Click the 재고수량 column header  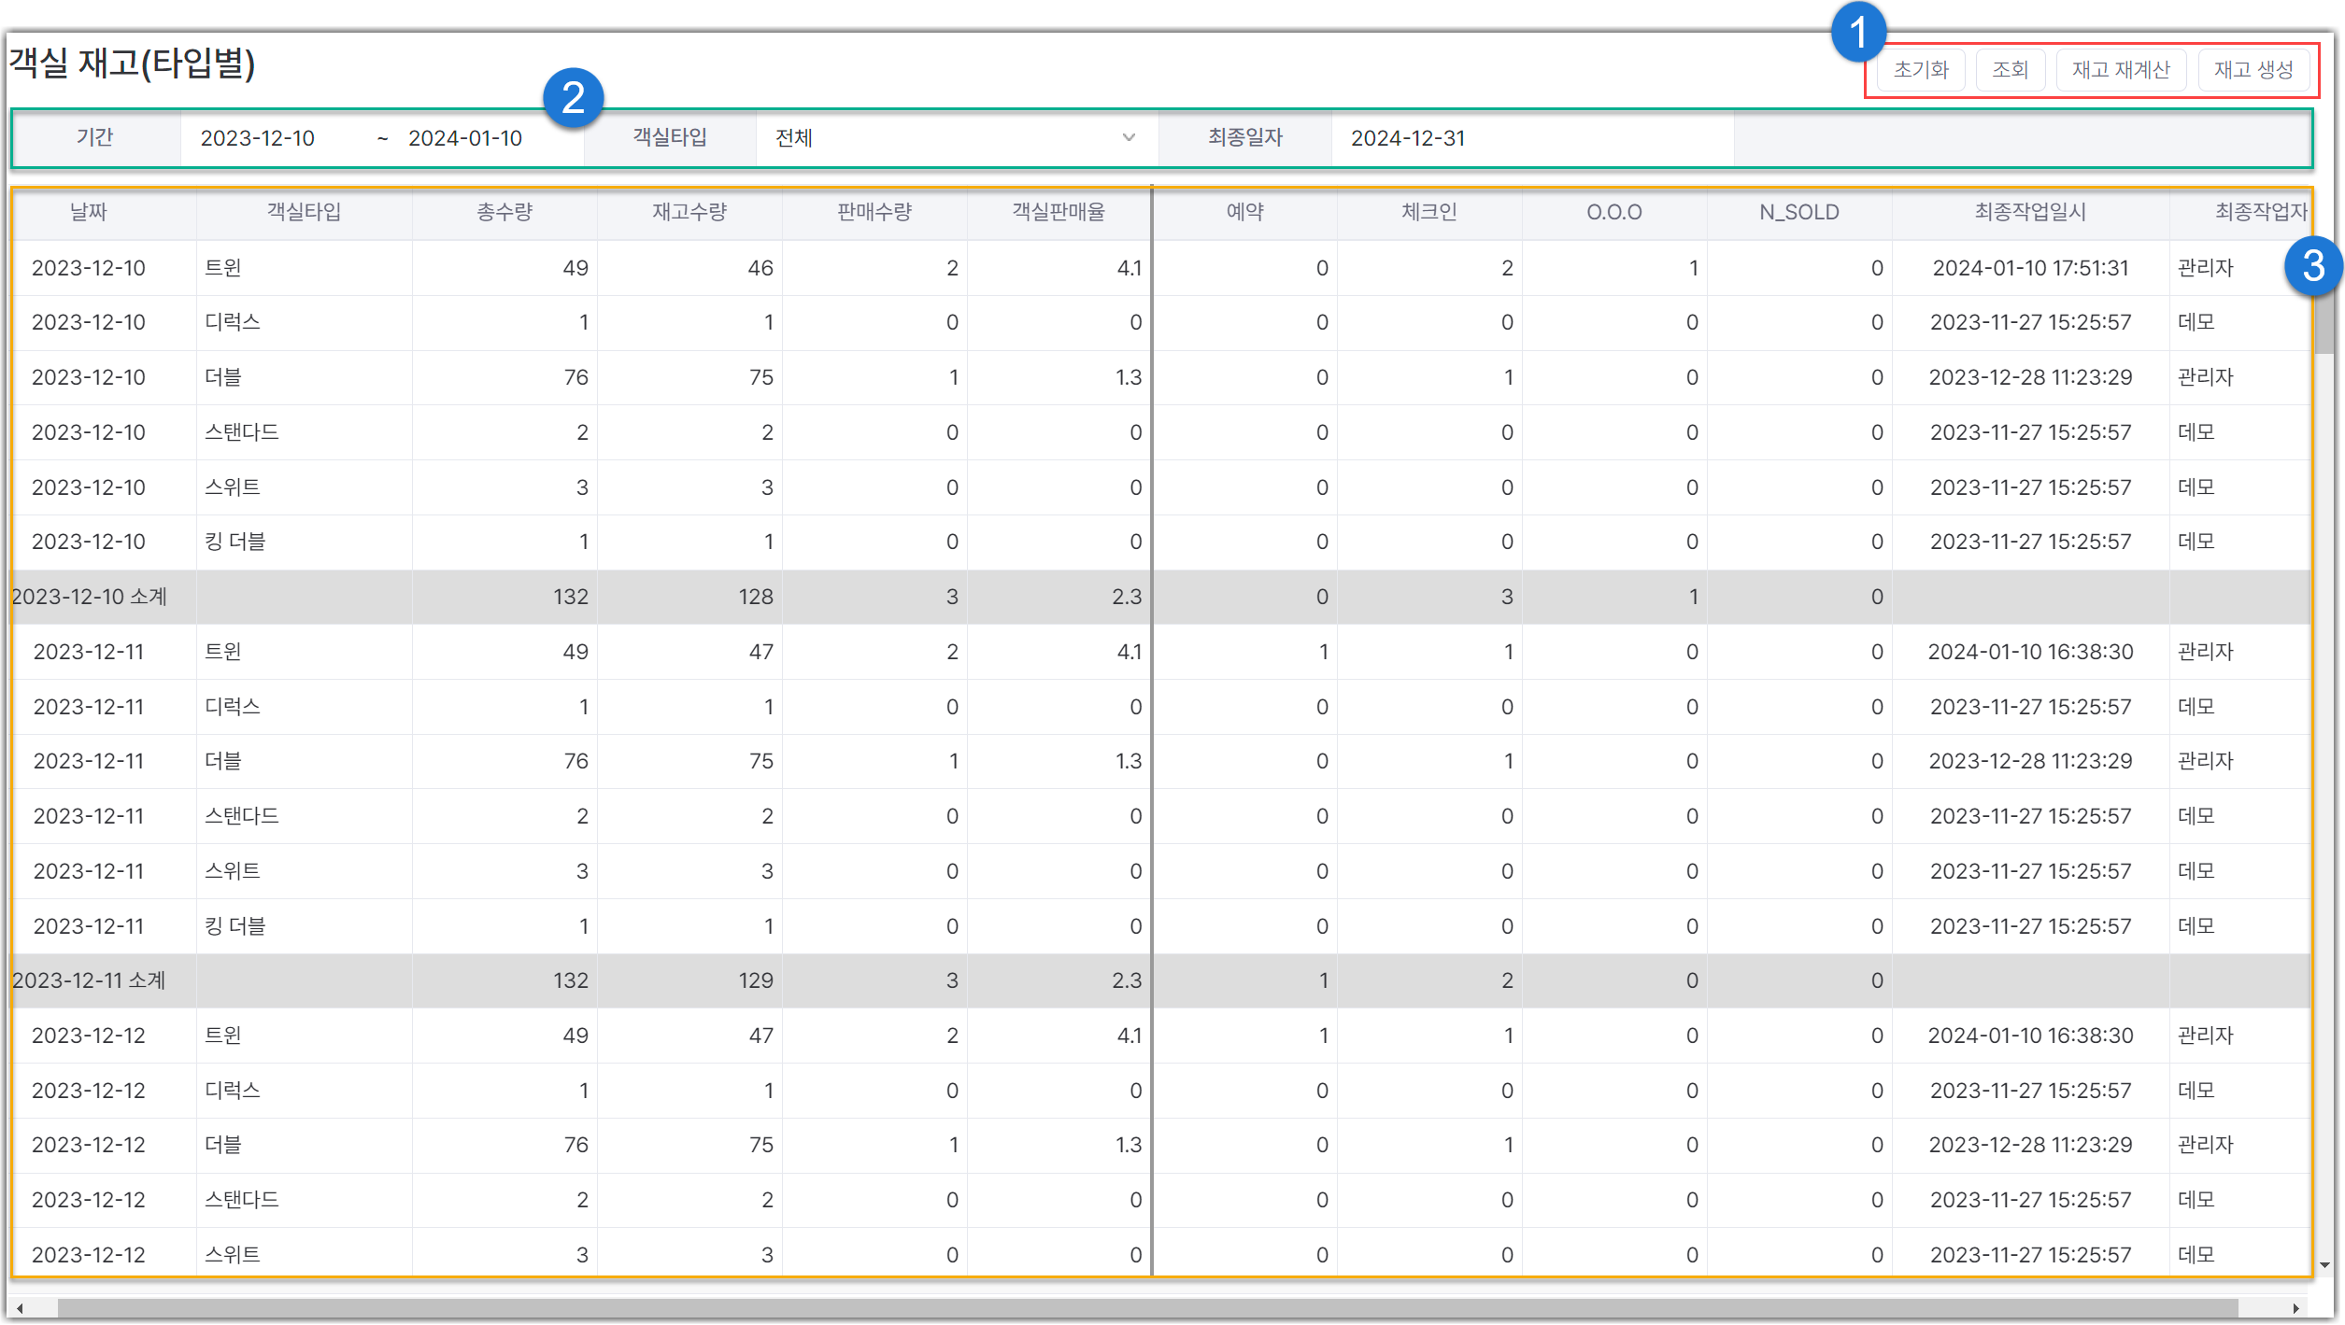click(689, 212)
